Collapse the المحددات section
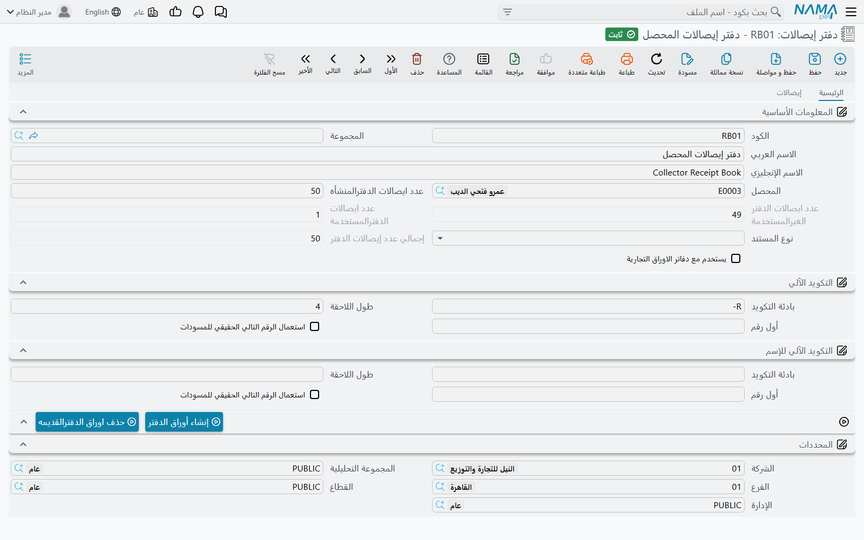Viewport: 864px width, 540px height. [23, 444]
